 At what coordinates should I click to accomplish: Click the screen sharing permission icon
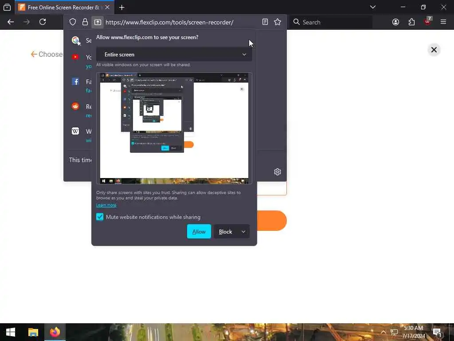pyautogui.click(x=98, y=22)
